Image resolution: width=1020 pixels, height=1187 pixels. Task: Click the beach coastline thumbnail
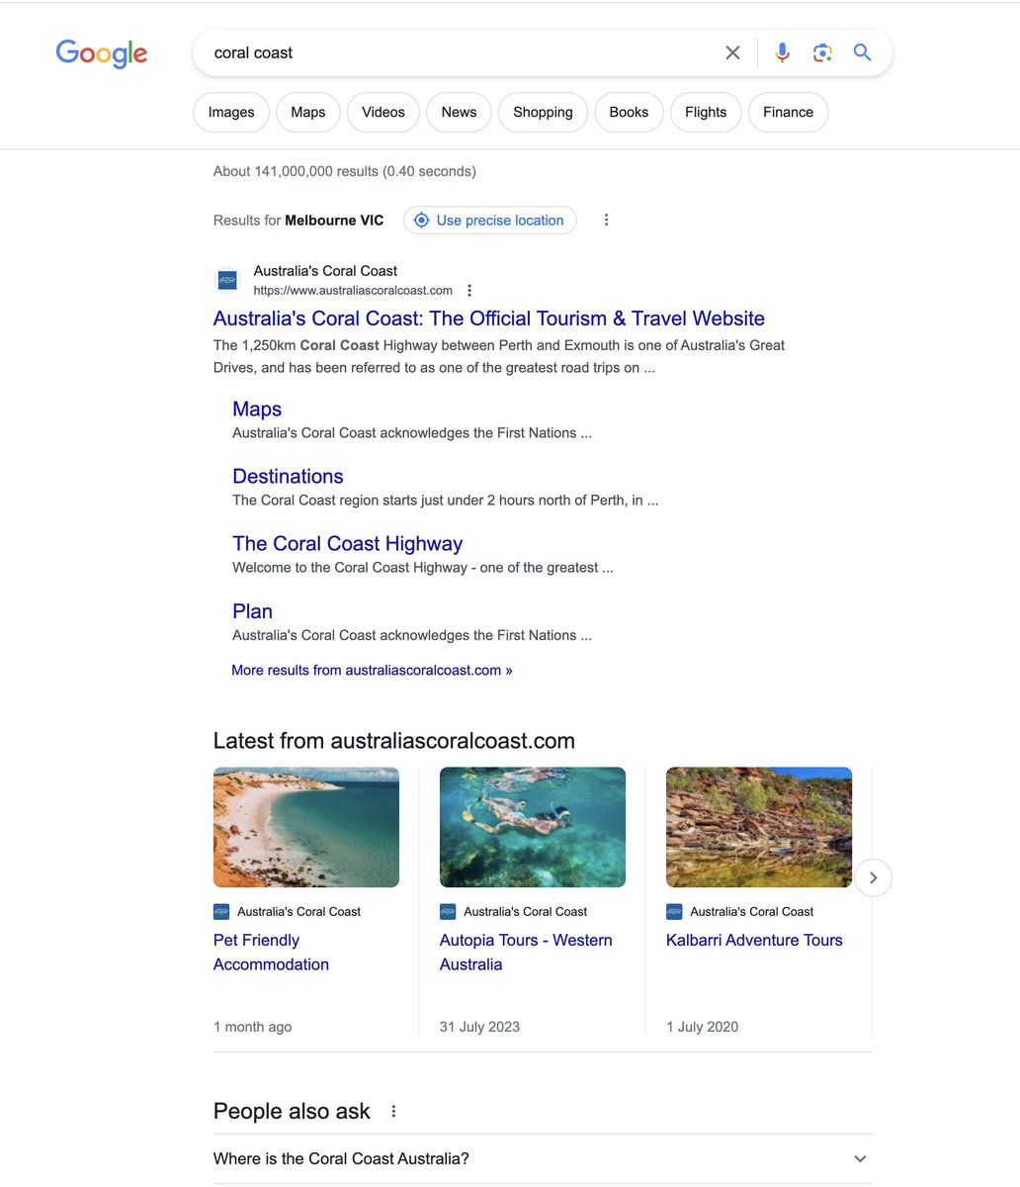click(x=306, y=827)
